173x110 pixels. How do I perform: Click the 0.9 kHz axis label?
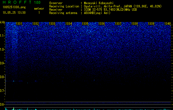tap(2, 63)
